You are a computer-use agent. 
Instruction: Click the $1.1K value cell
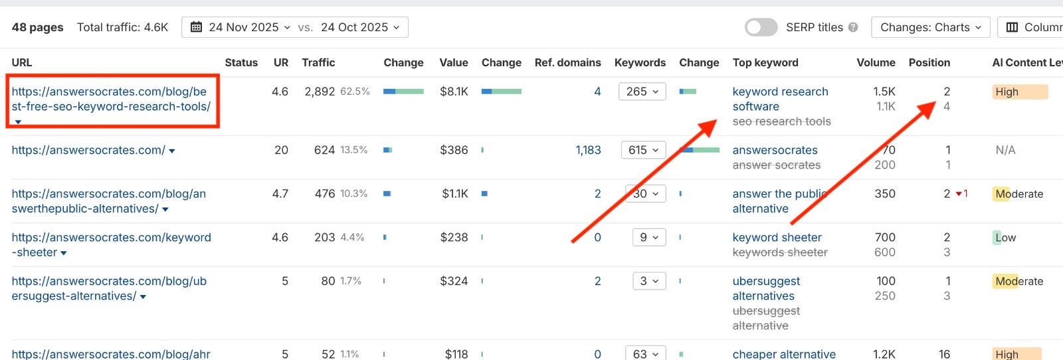coord(455,194)
